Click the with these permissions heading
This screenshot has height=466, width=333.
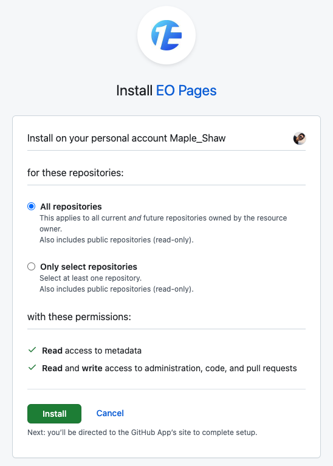79,317
